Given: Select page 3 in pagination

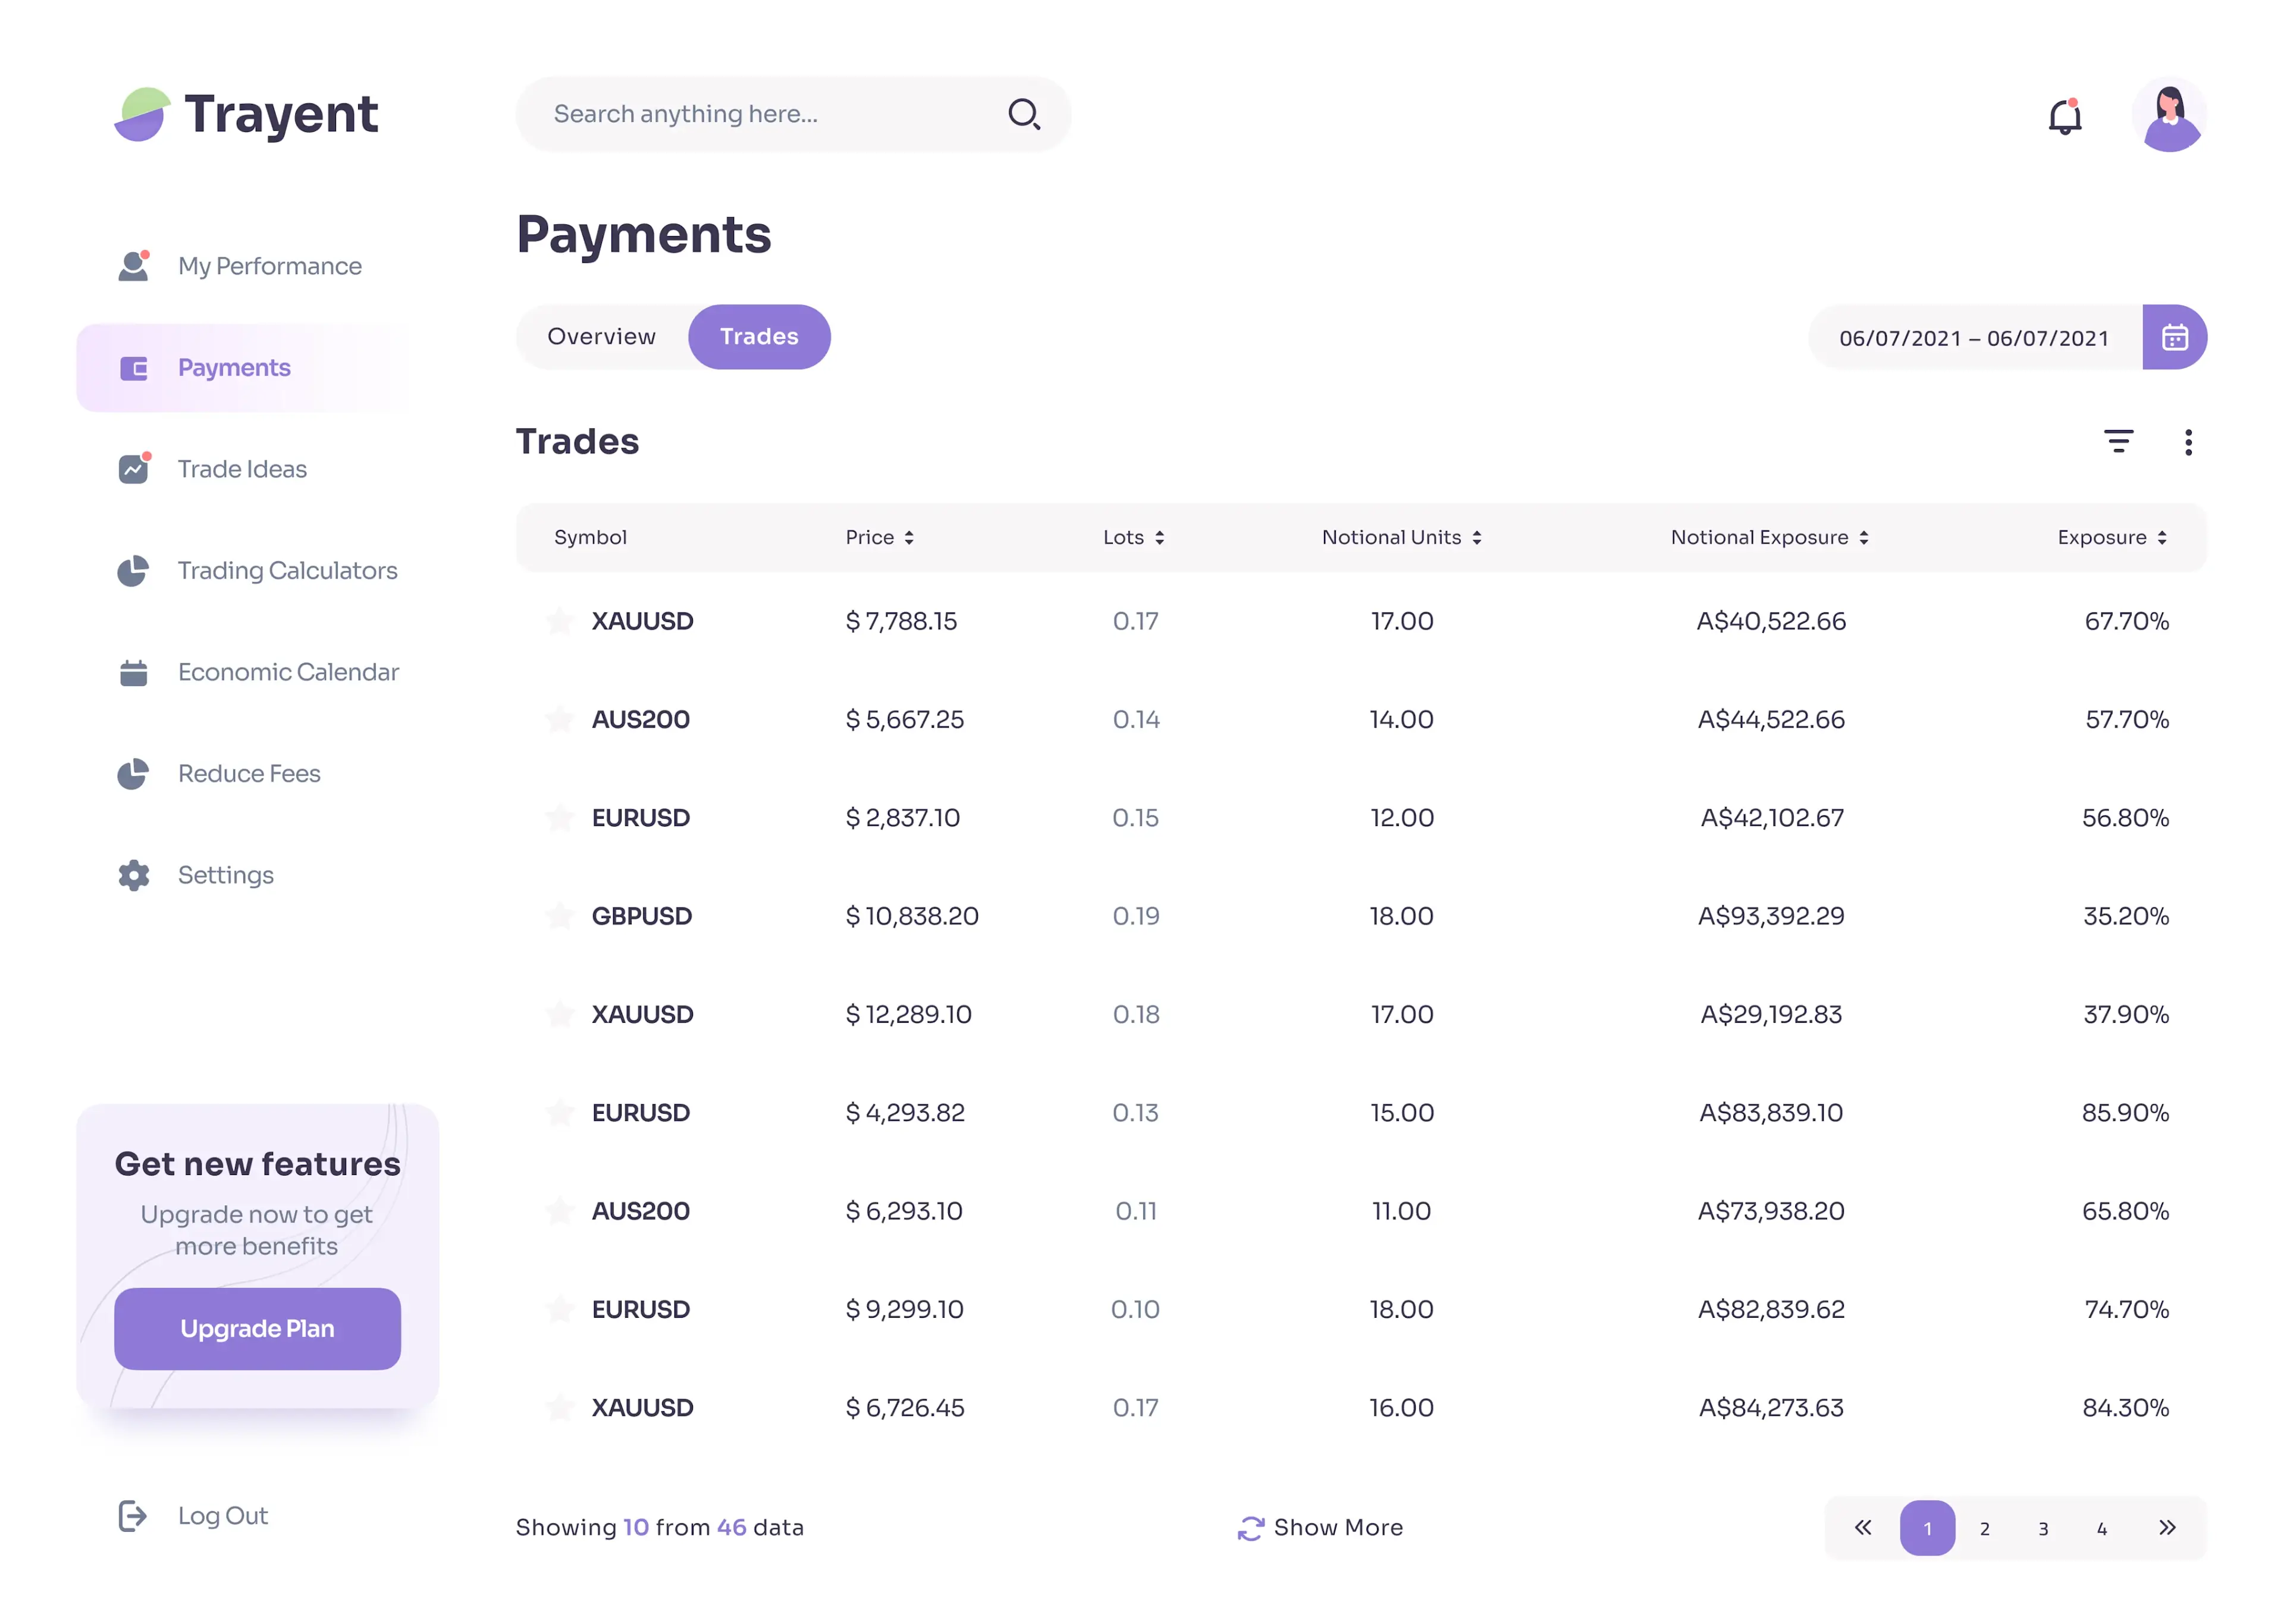Looking at the screenshot, I should pyautogui.click(x=2042, y=1528).
